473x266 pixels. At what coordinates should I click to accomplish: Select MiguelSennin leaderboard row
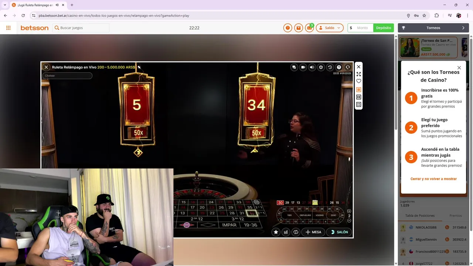tap(433, 239)
